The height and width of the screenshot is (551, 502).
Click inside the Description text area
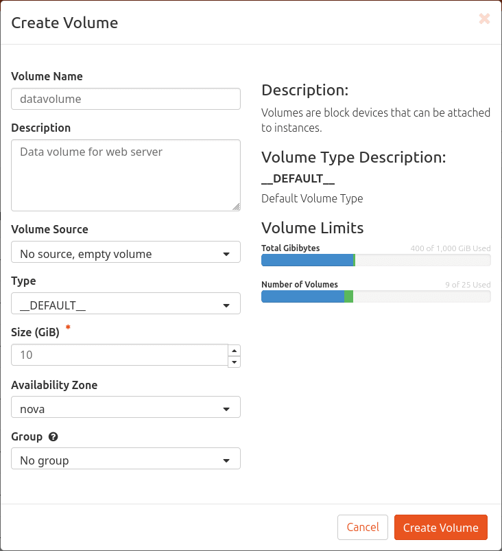(125, 175)
